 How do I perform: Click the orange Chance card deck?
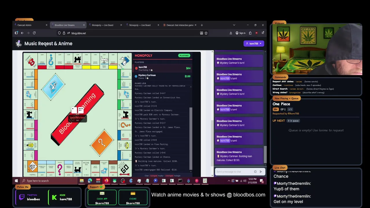(102, 142)
